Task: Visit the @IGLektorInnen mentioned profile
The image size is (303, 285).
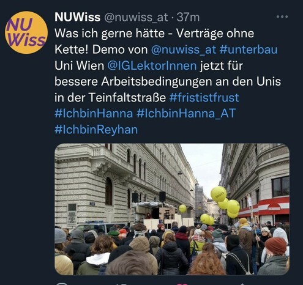Action: 152,65
